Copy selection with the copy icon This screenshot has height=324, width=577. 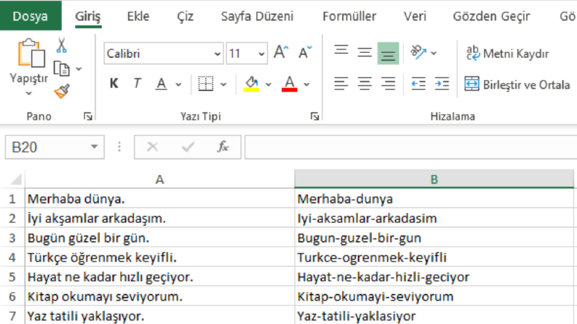click(61, 69)
